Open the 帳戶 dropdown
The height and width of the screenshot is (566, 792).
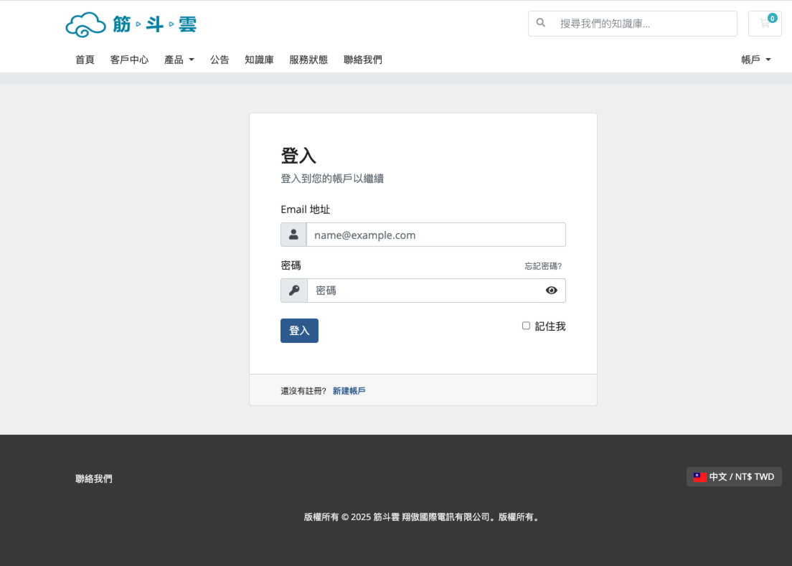point(755,60)
